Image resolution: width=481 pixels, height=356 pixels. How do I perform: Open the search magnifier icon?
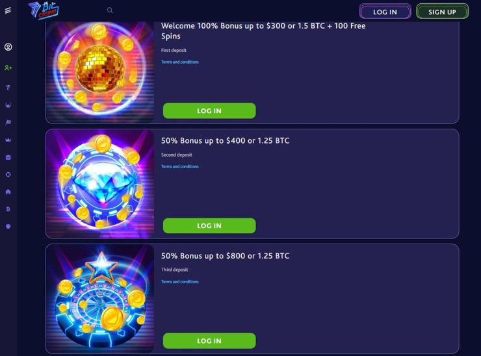(110, 10)
